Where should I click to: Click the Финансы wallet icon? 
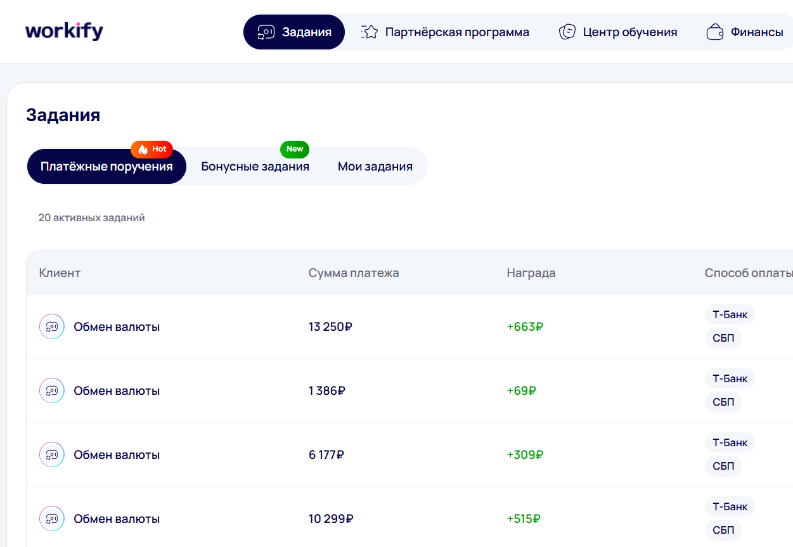(715, 32)
